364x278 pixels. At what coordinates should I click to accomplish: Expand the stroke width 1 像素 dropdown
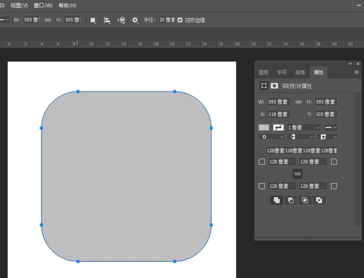(x=318, y=127)
